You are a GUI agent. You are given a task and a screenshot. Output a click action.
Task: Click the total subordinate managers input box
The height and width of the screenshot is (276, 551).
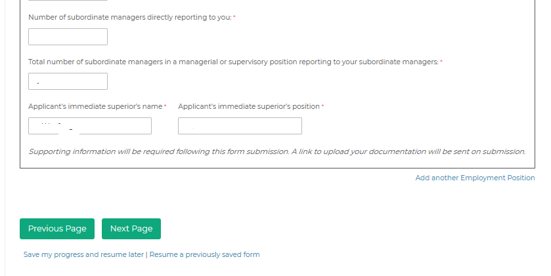68,81
